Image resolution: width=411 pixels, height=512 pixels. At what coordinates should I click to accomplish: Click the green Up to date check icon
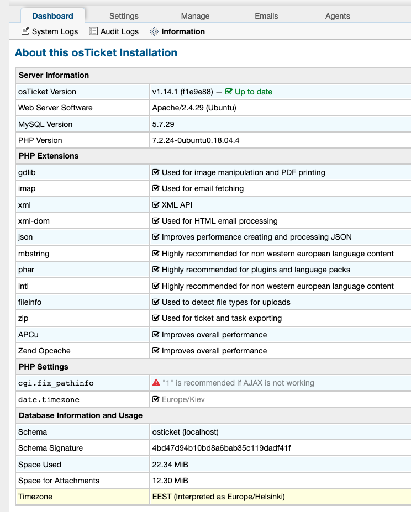click(x=229, y=92)
